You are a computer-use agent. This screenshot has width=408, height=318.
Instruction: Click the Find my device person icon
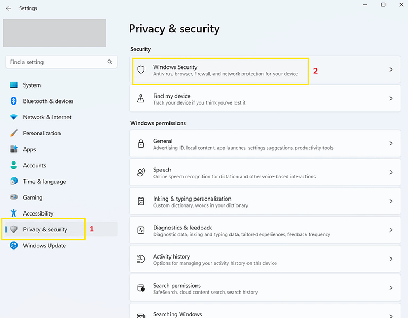[141, 99]
